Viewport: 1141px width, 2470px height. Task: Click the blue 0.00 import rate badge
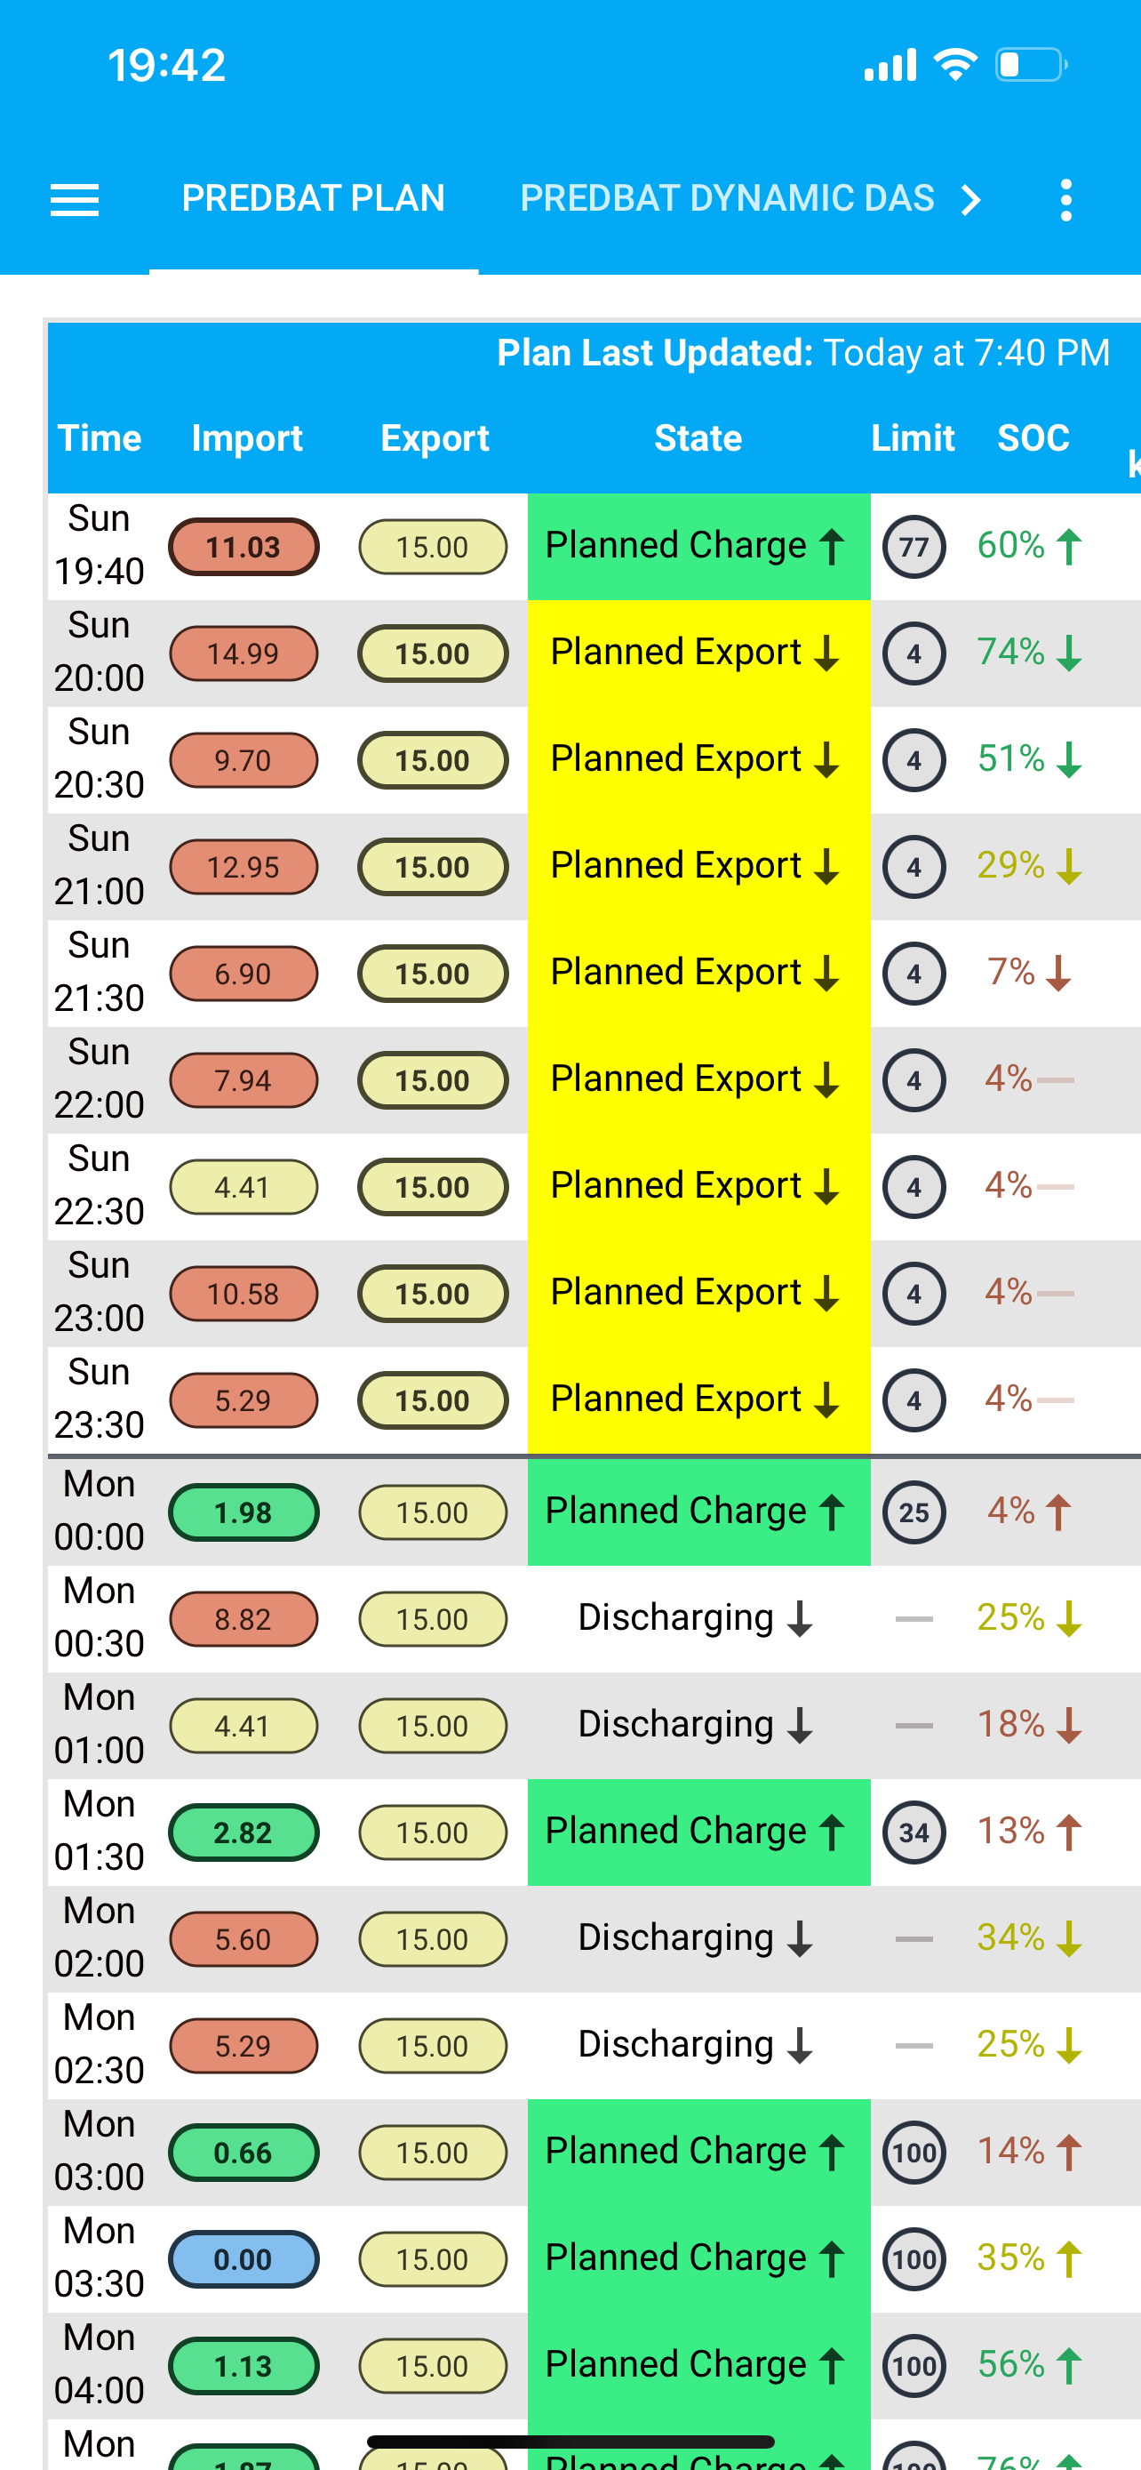243,2260
